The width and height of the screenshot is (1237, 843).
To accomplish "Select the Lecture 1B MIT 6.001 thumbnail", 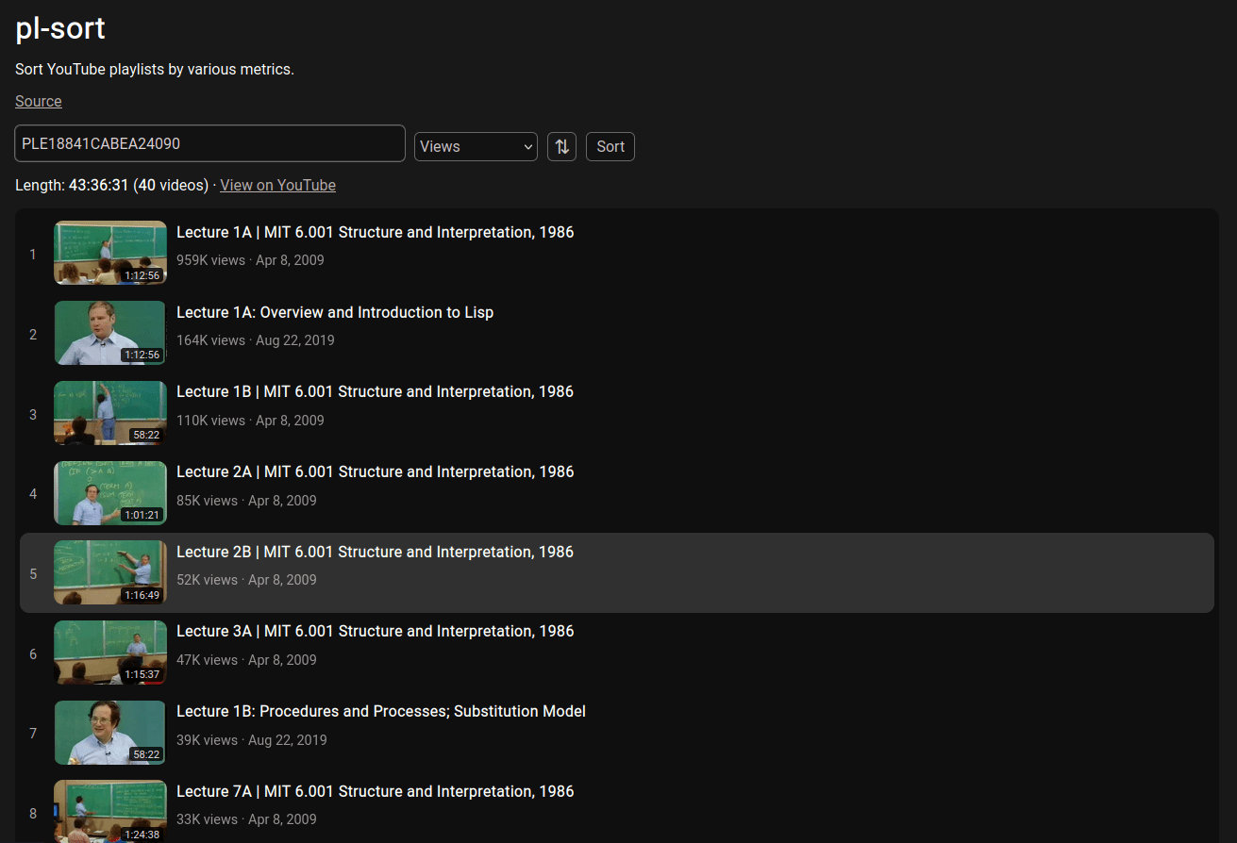I will click(x=110, y=413).
